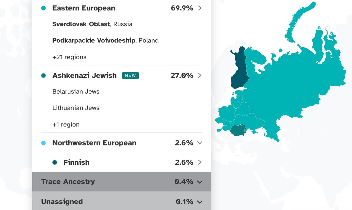Image resolution: width=352 pixels, height=210 pixels.
Task: Click the Northwestern European light blue dot
Action: (44, 143)
